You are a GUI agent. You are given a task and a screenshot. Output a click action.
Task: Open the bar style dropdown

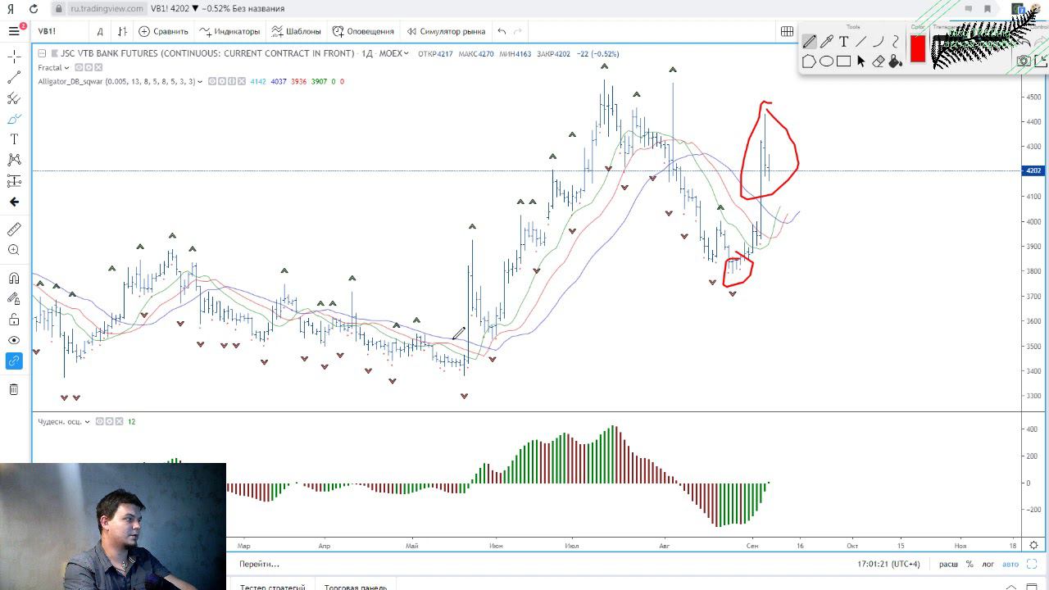(x=122, y=31)
